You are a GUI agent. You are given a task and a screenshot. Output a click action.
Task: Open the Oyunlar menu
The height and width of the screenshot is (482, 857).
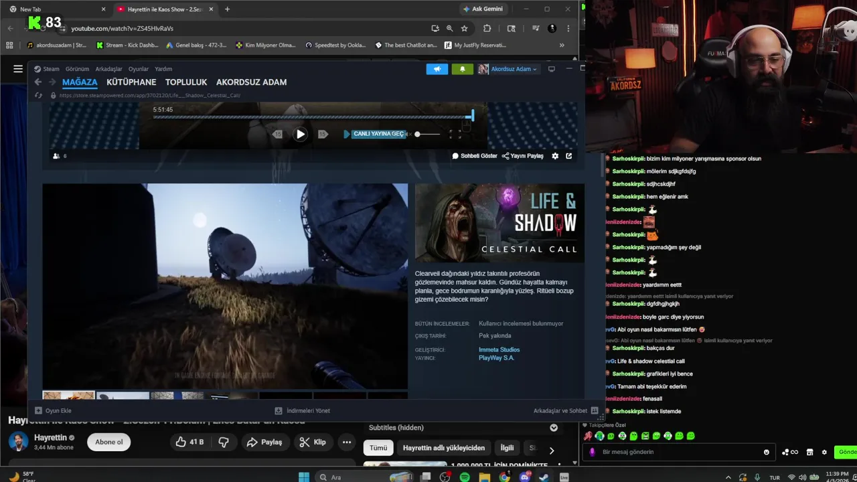pos(139,69)
